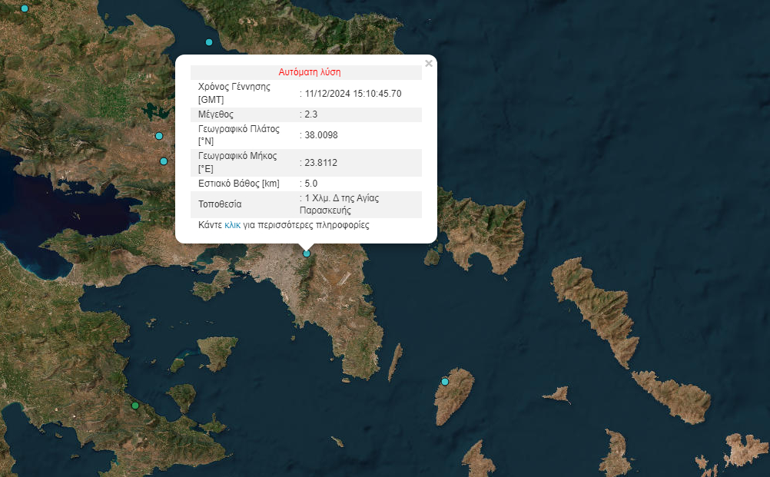
Task: Open the 'κλικ' link for more information
Action: [x=232, y=225]
